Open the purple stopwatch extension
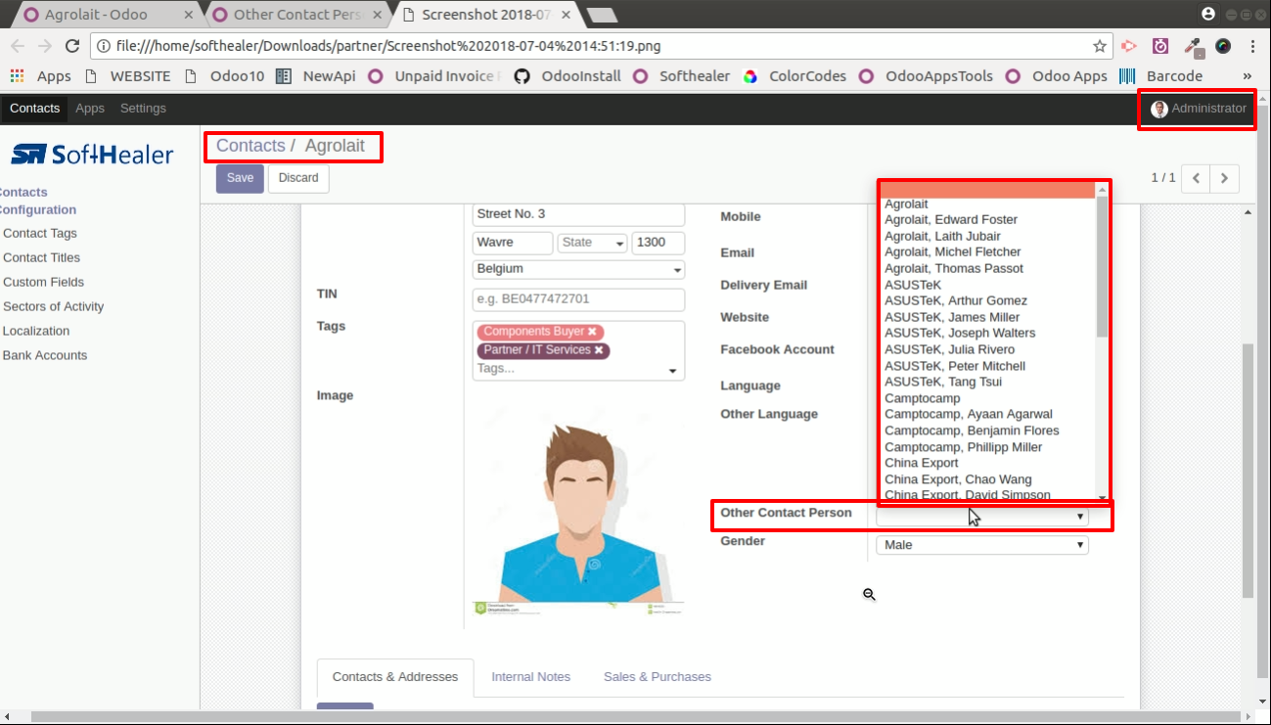Viewport: 1271px width, 725px height. pos(1160,46)
